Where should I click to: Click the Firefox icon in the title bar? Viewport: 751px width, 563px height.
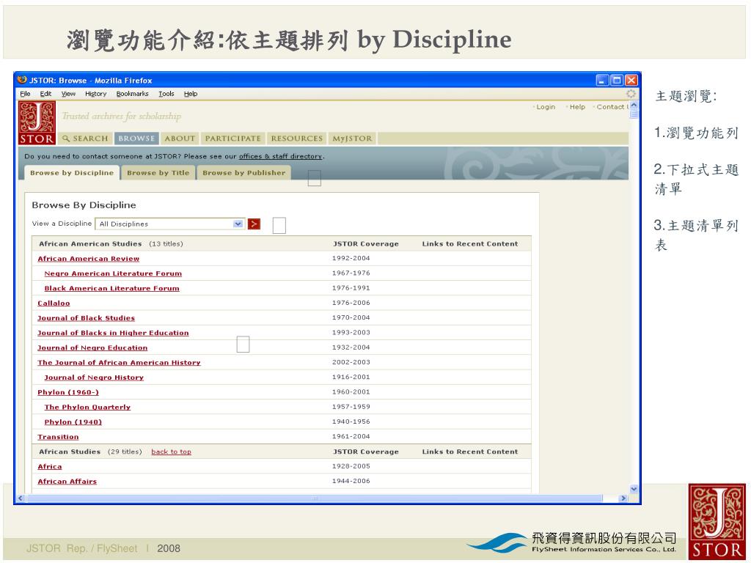pos(22,81)
